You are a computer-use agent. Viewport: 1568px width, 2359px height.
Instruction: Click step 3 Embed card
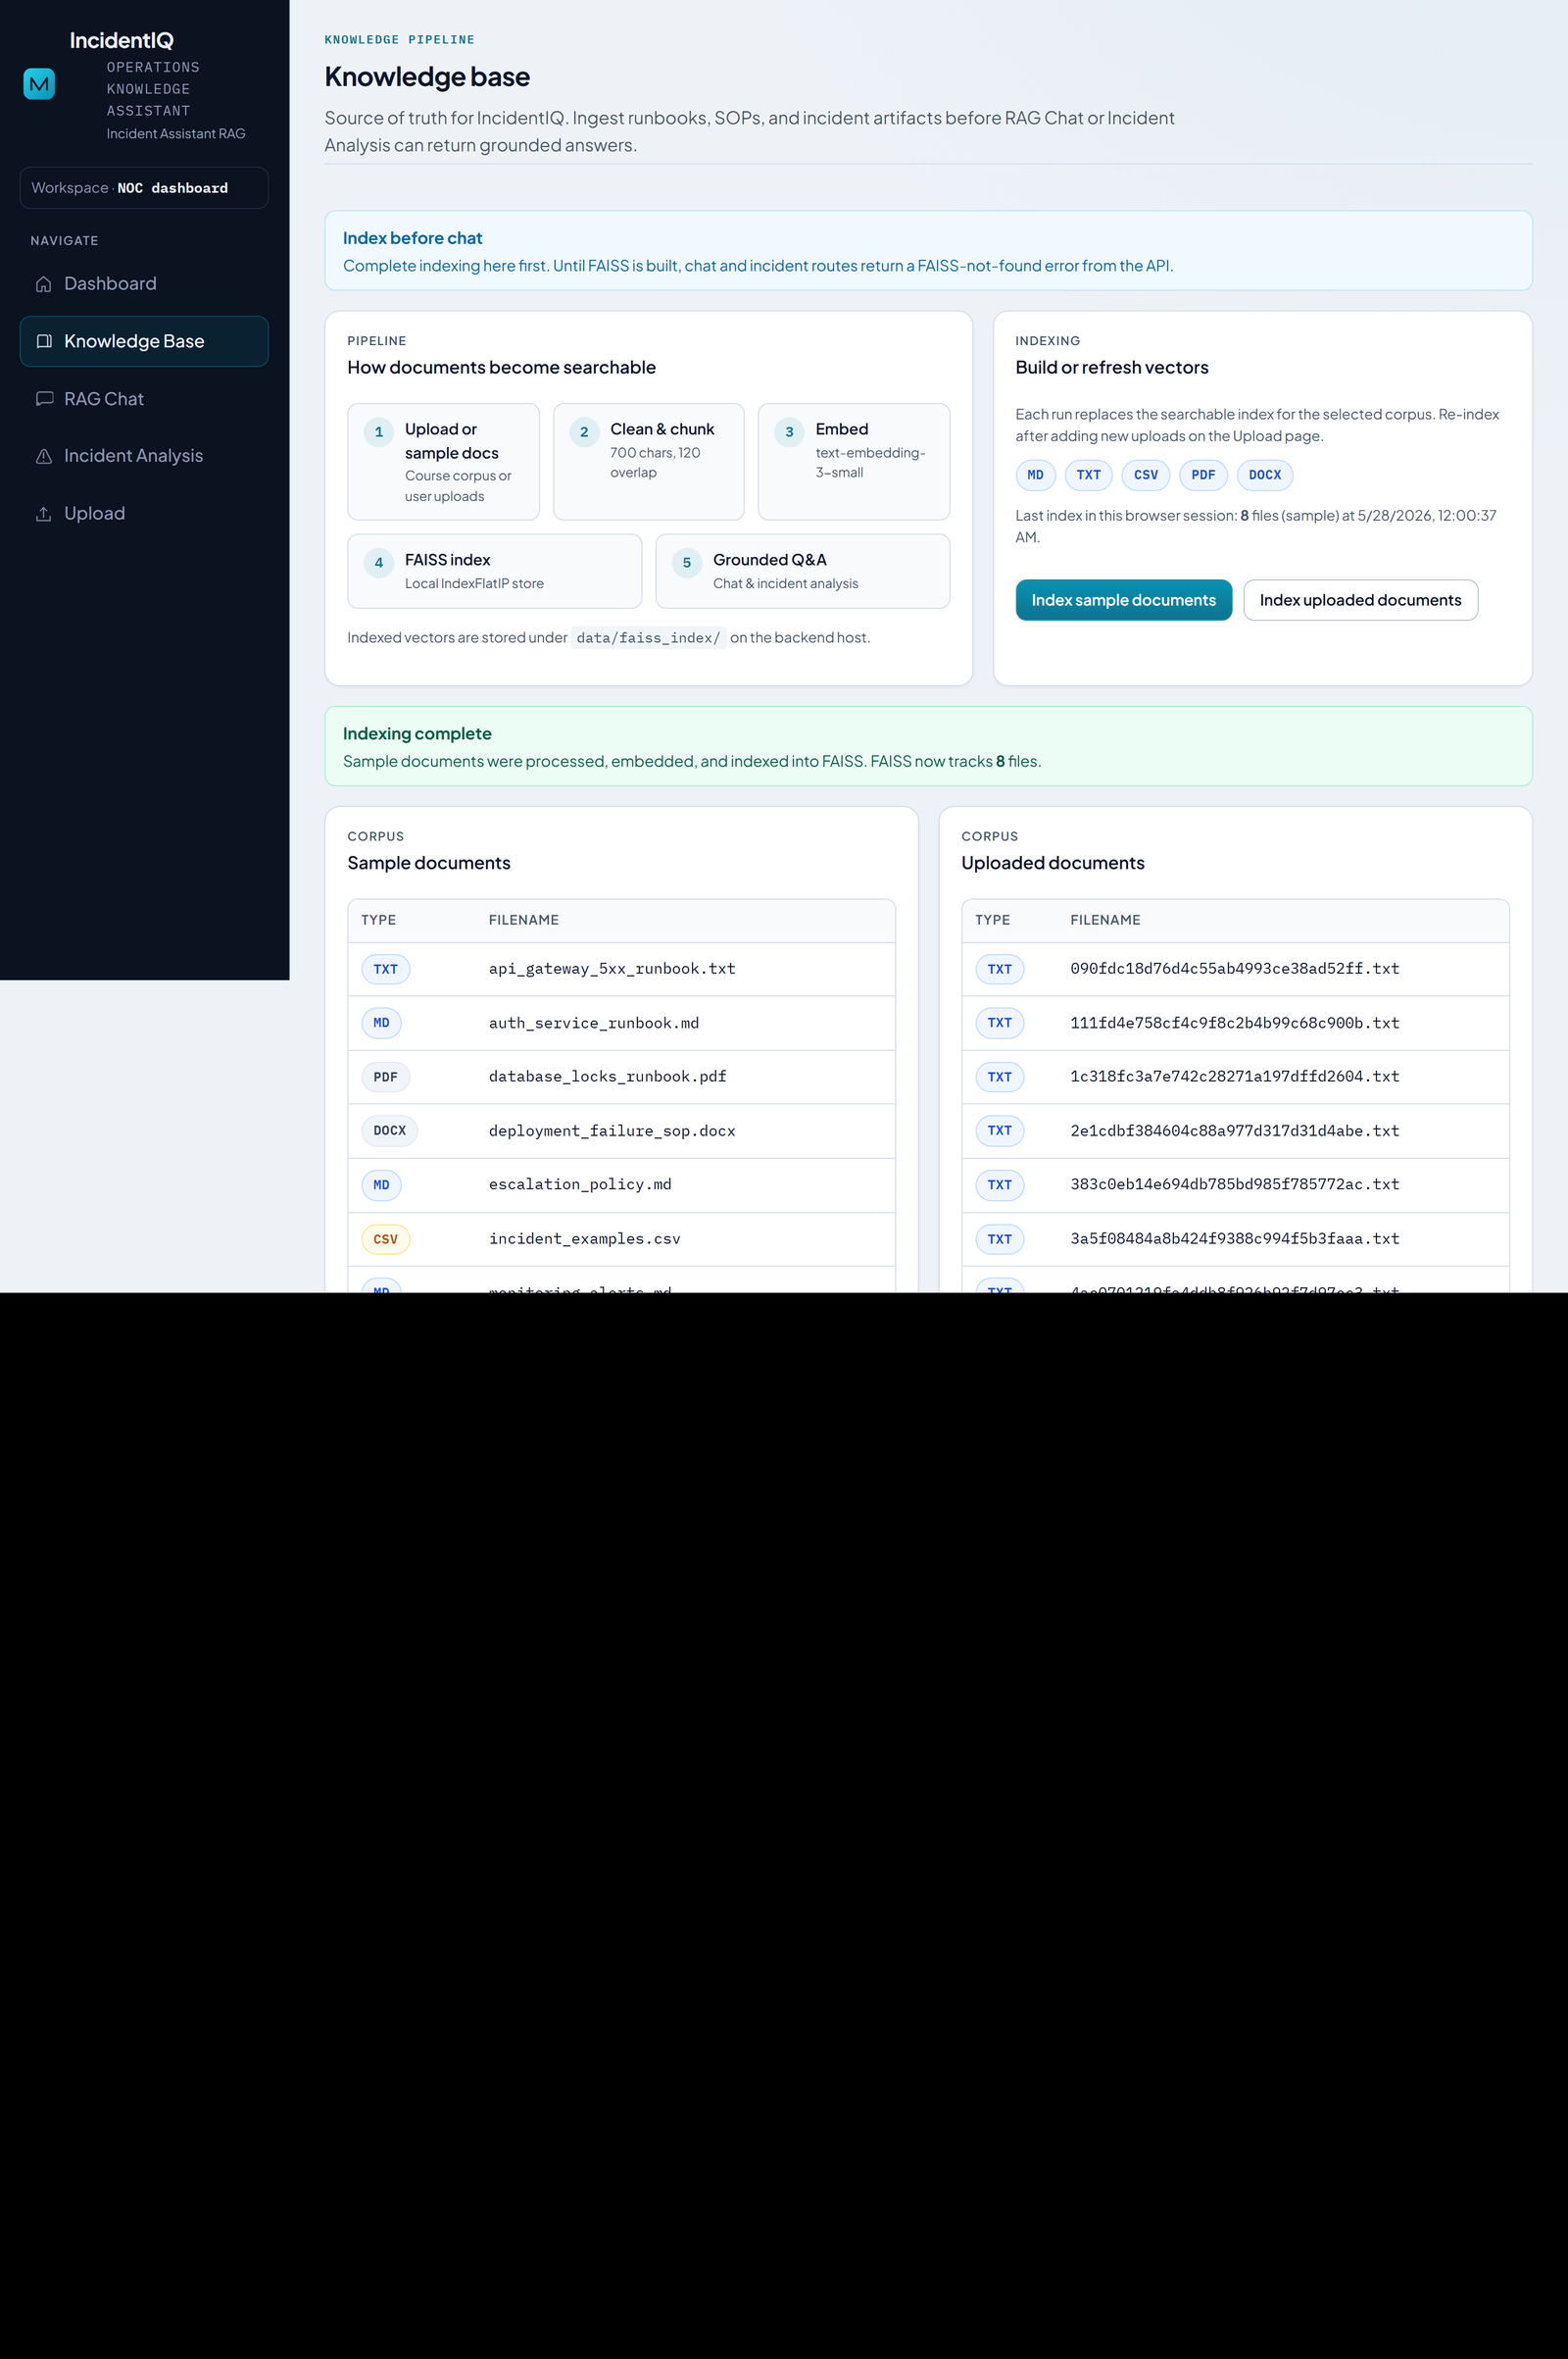853,462
